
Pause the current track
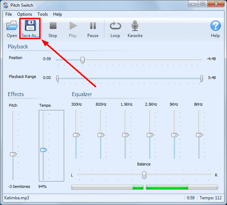coord(93,29)
